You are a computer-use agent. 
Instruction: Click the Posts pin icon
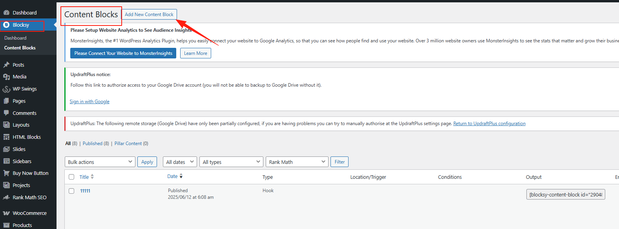point(6,65)
